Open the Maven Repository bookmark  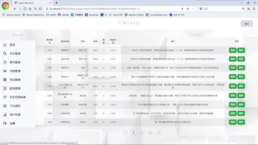(x=33, y=15)
